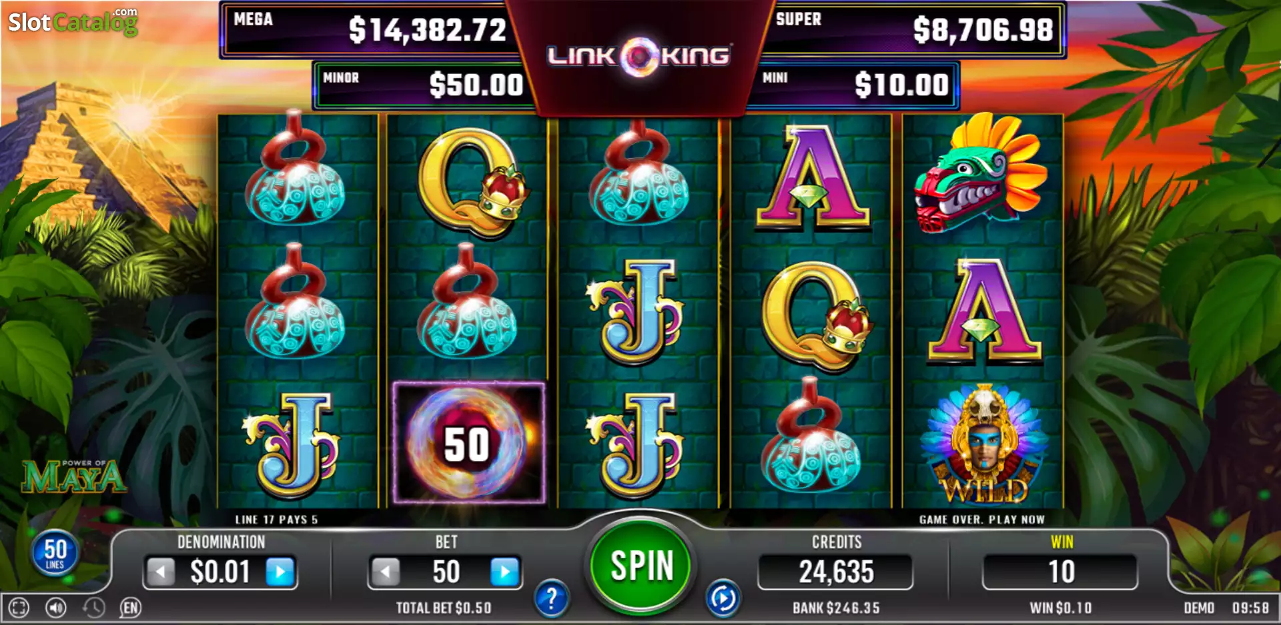Click the Link King logo
Screen dimensions: 1281x625
639,56
